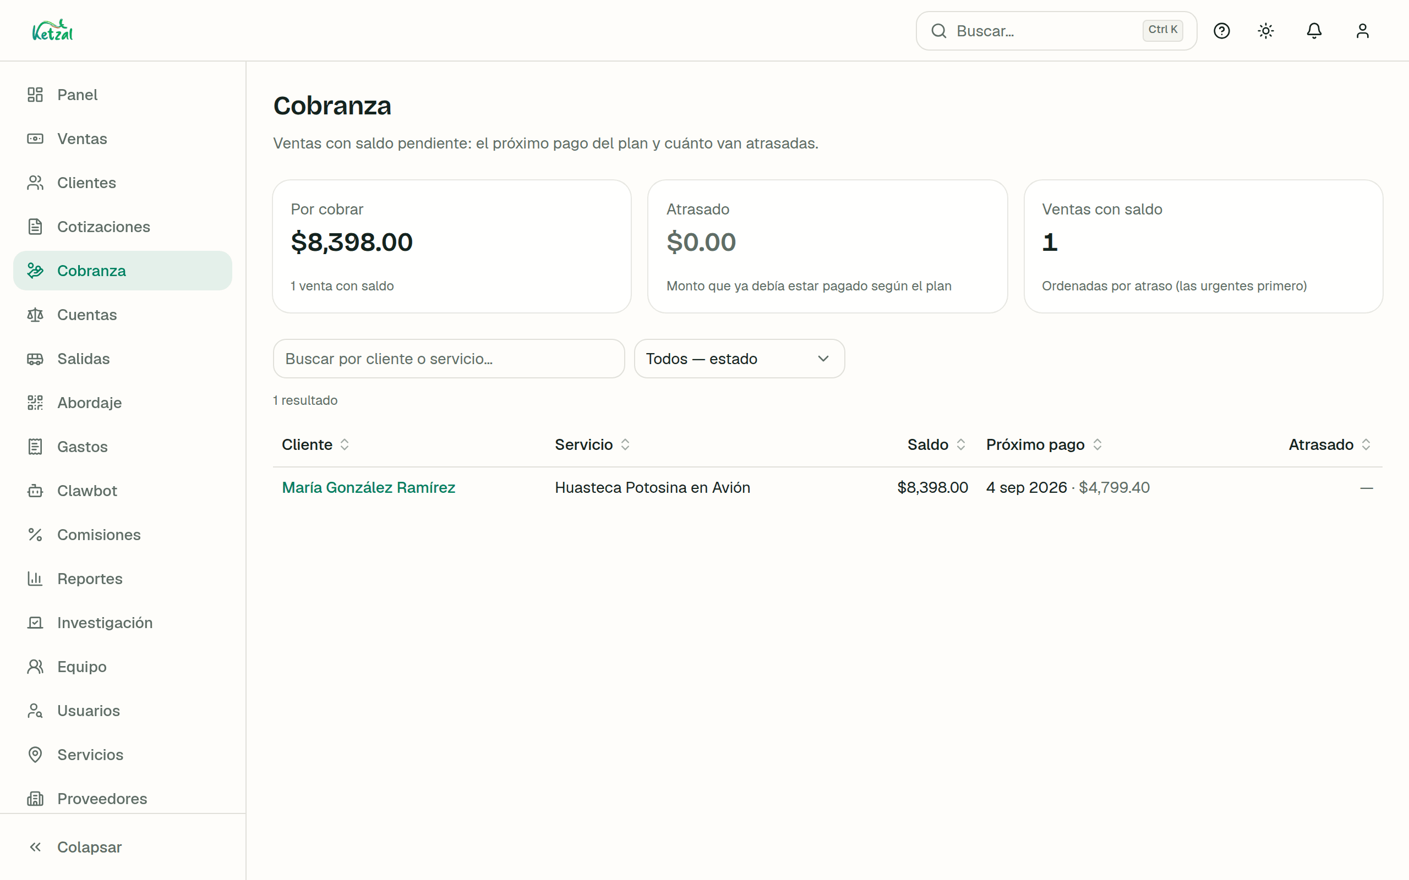Toggle the light/dark theme sun icon
This screenshot has width=1409, height=880.
click(x=1266, y=31)
